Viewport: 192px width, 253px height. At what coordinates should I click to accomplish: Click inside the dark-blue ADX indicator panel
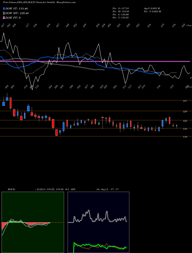coord(98,222)
